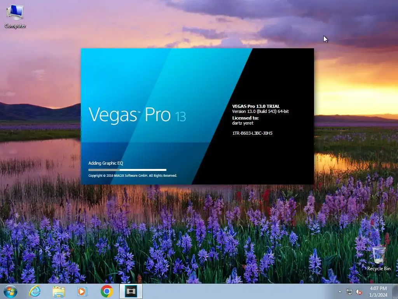398x299 pixels.
Task: Click the serial '1TR-B603-L3BC-J0H5'
Action: (252, 133)
